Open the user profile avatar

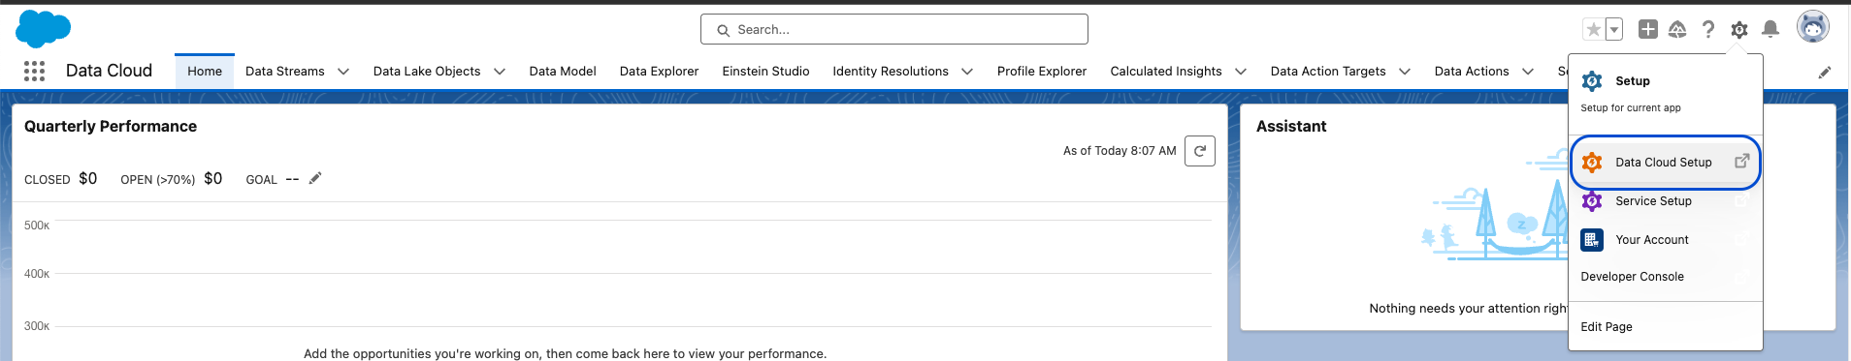click(1813, 27)
